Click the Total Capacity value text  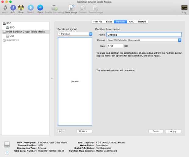(x=110, y=143)
